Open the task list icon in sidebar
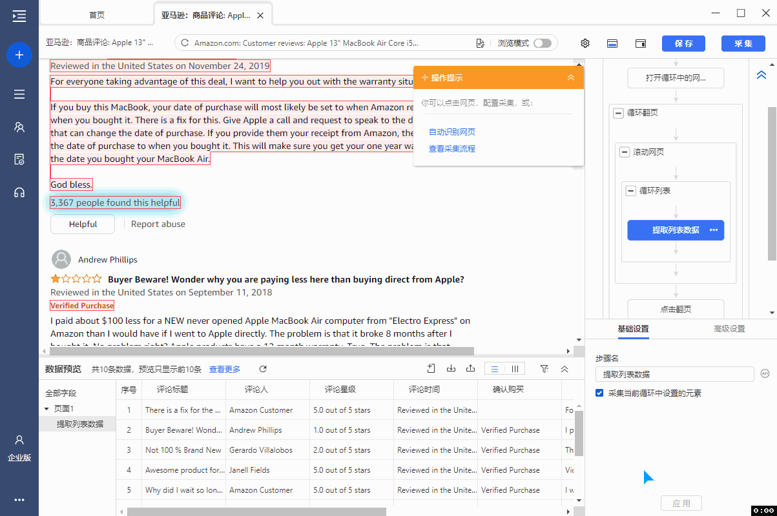Viewport: 777px width, 516px height. [x=19, y=94]
